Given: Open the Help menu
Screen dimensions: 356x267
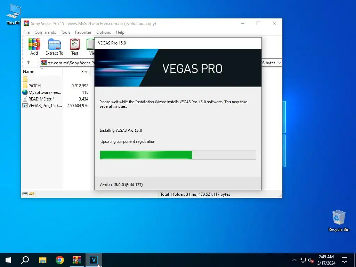Looking at the screenshot, I should pyautogui.click(x=120, y=32).
